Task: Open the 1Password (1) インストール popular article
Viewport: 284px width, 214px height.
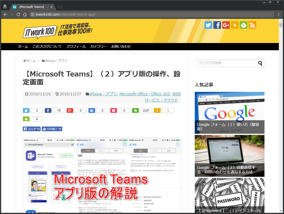Action: pos(229,195)
